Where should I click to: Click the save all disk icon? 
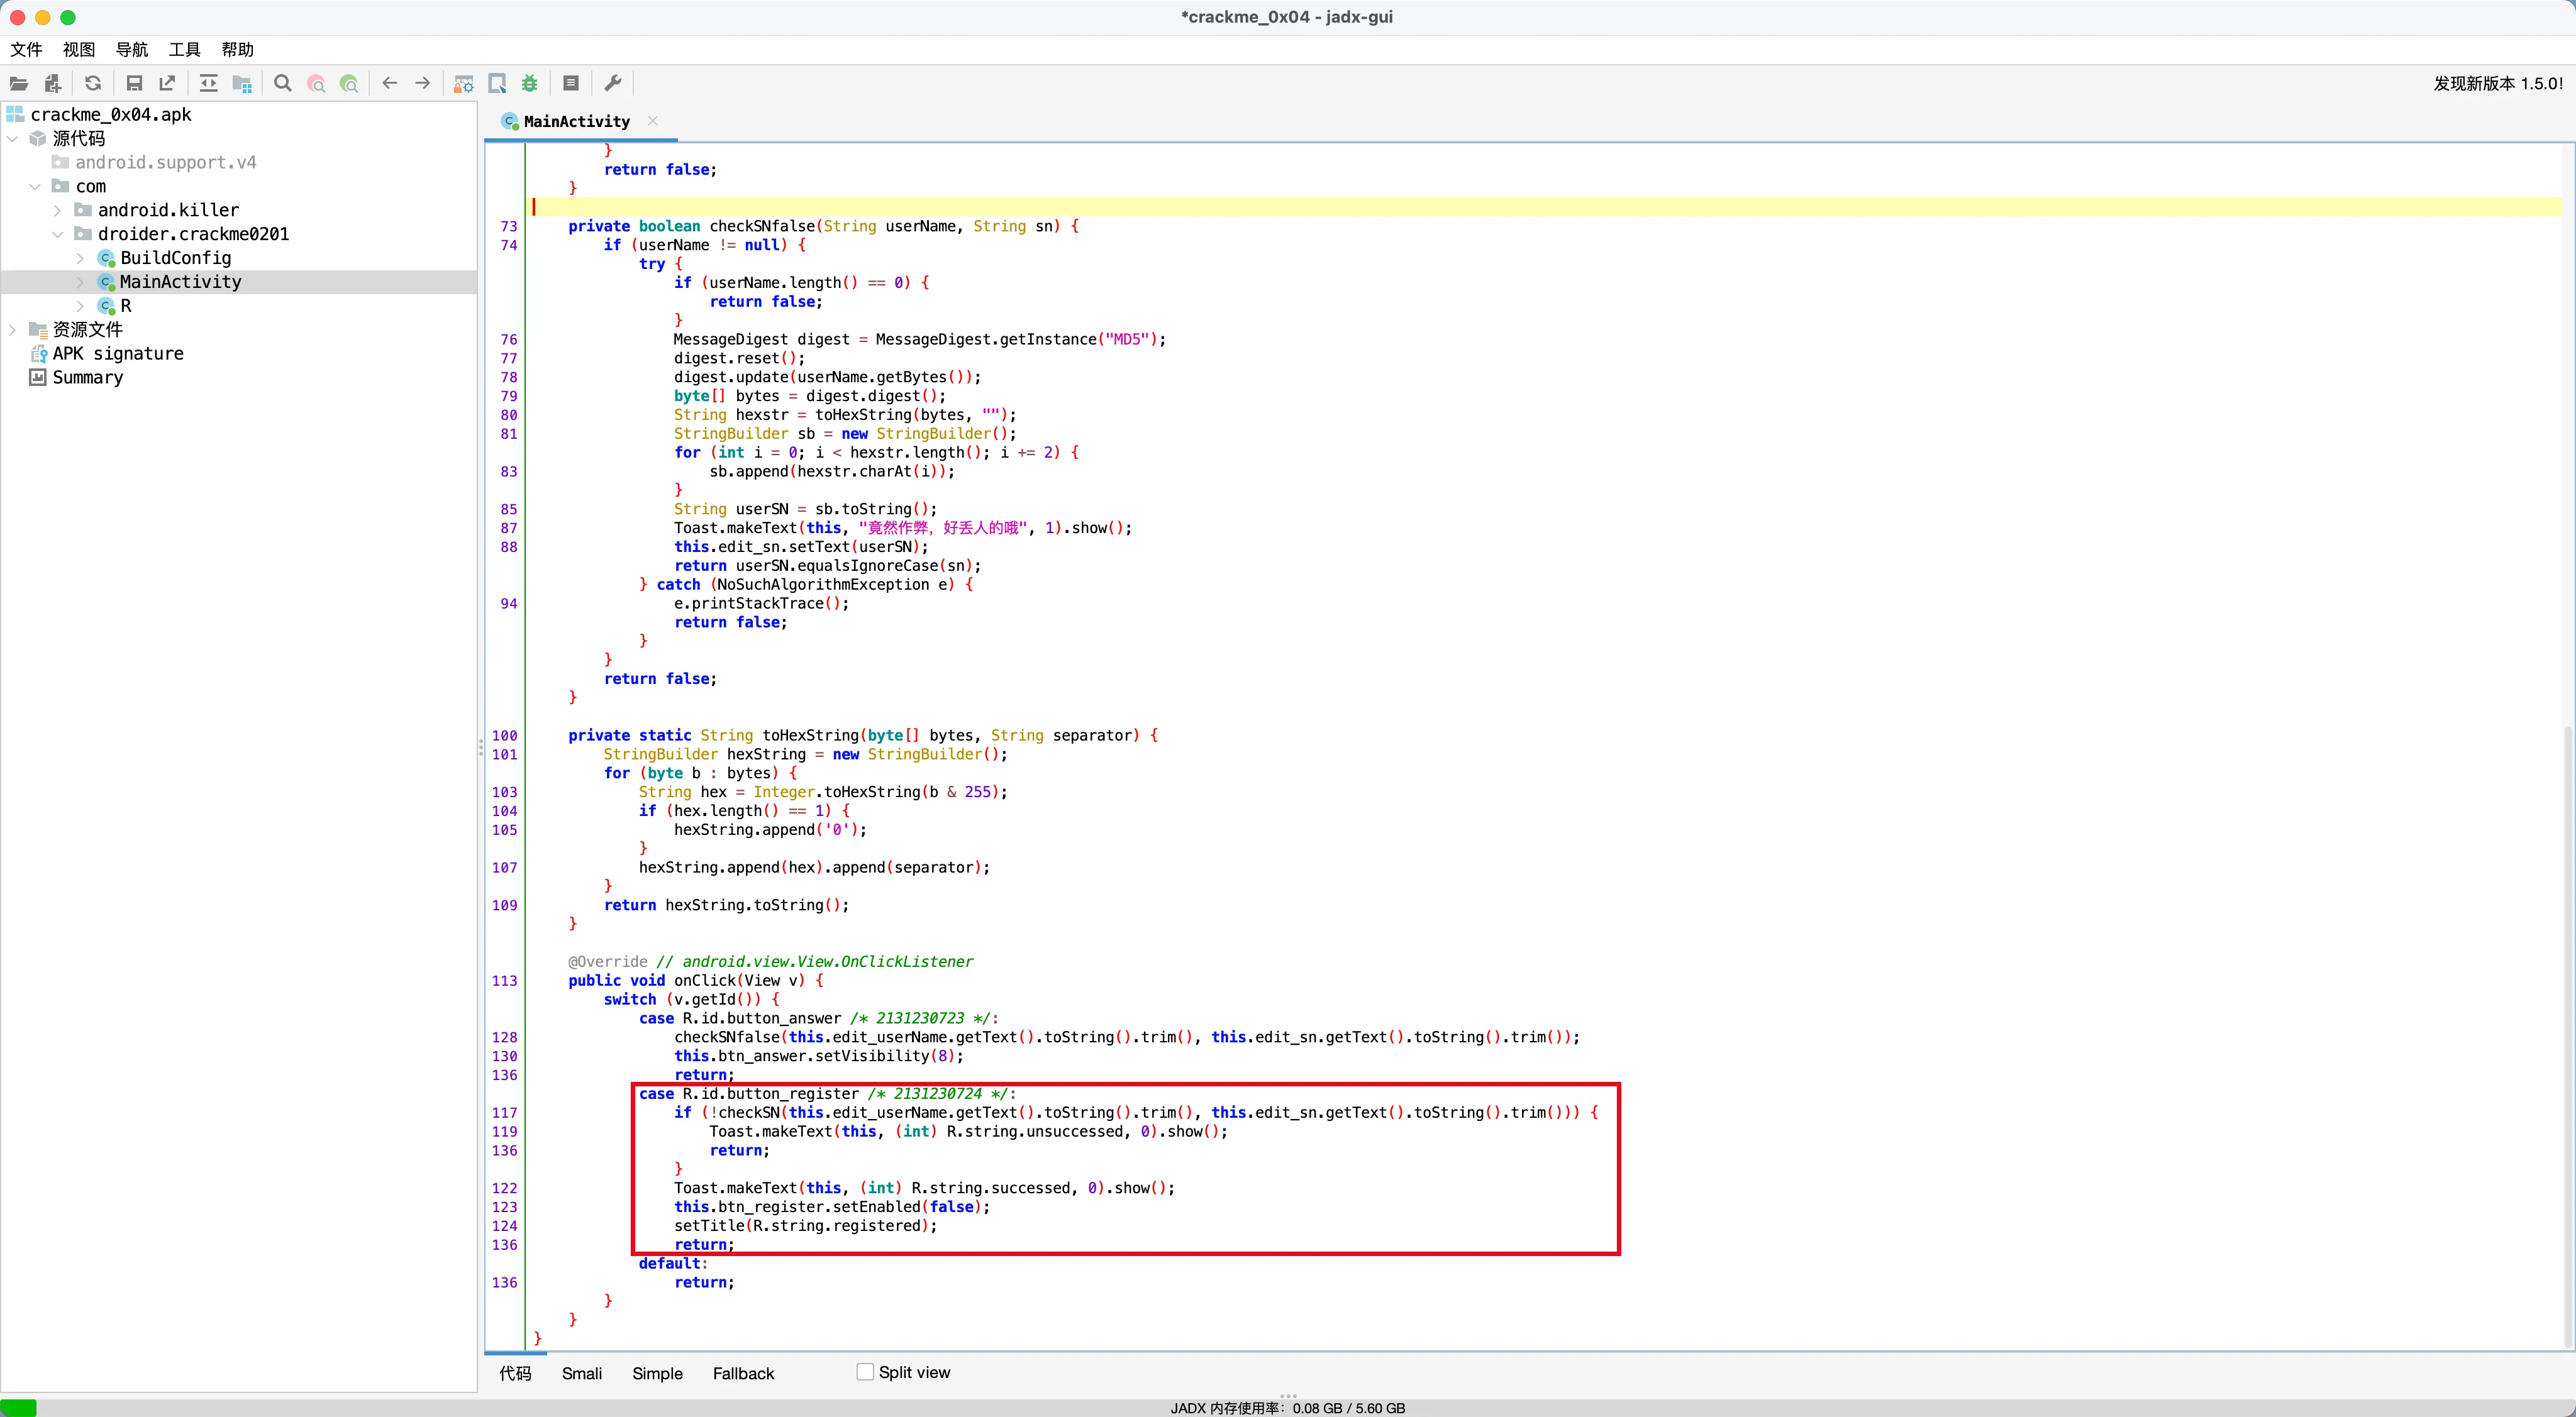pos(134,84)
